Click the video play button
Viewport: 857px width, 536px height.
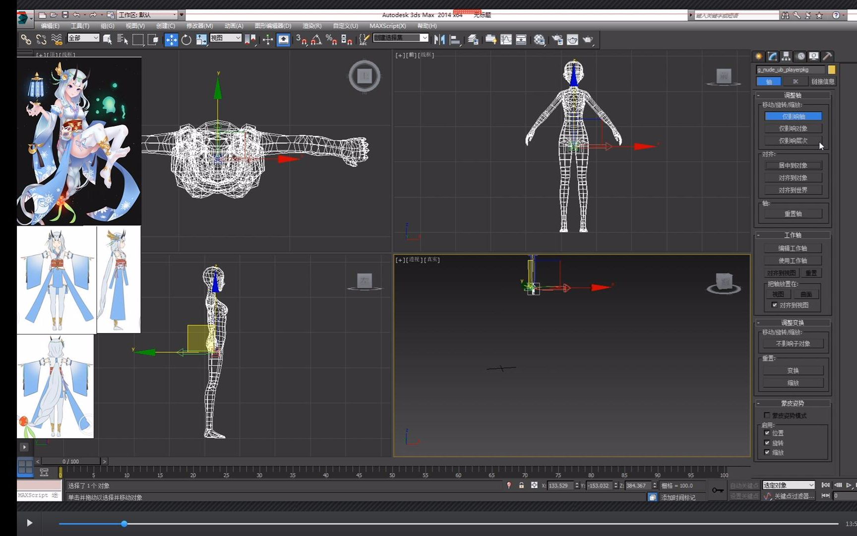coord(29,523)
